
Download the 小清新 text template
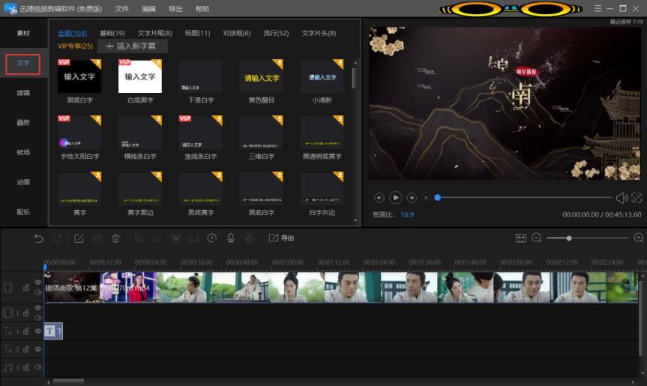(x=338, y=64)
